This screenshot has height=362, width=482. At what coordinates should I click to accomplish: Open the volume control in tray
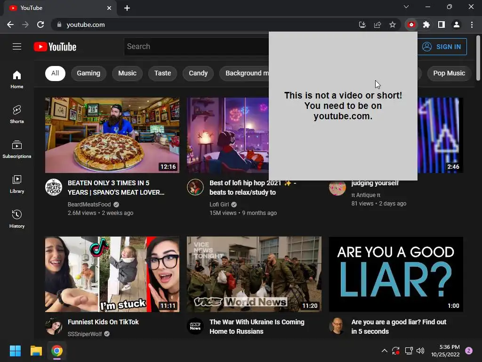(420, 351)
